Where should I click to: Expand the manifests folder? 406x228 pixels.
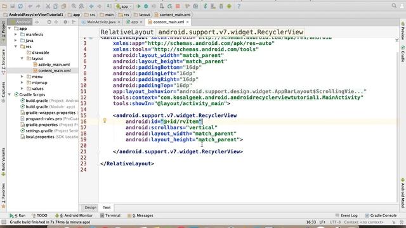(x=16, y=34)
